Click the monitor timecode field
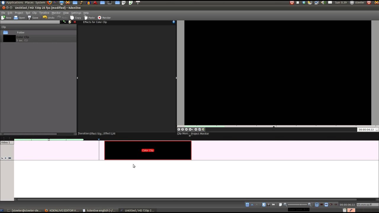This screenshot has width=379, height=213. click(366, 130)
